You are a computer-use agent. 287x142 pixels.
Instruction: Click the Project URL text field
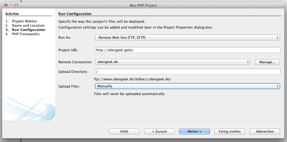(x=188, y=50)
